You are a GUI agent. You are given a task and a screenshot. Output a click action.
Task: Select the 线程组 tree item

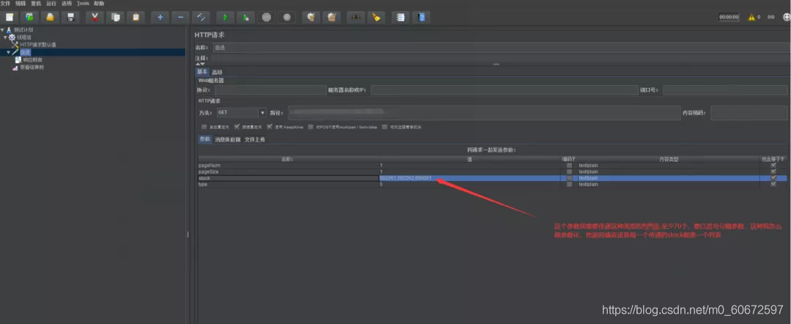23,37
